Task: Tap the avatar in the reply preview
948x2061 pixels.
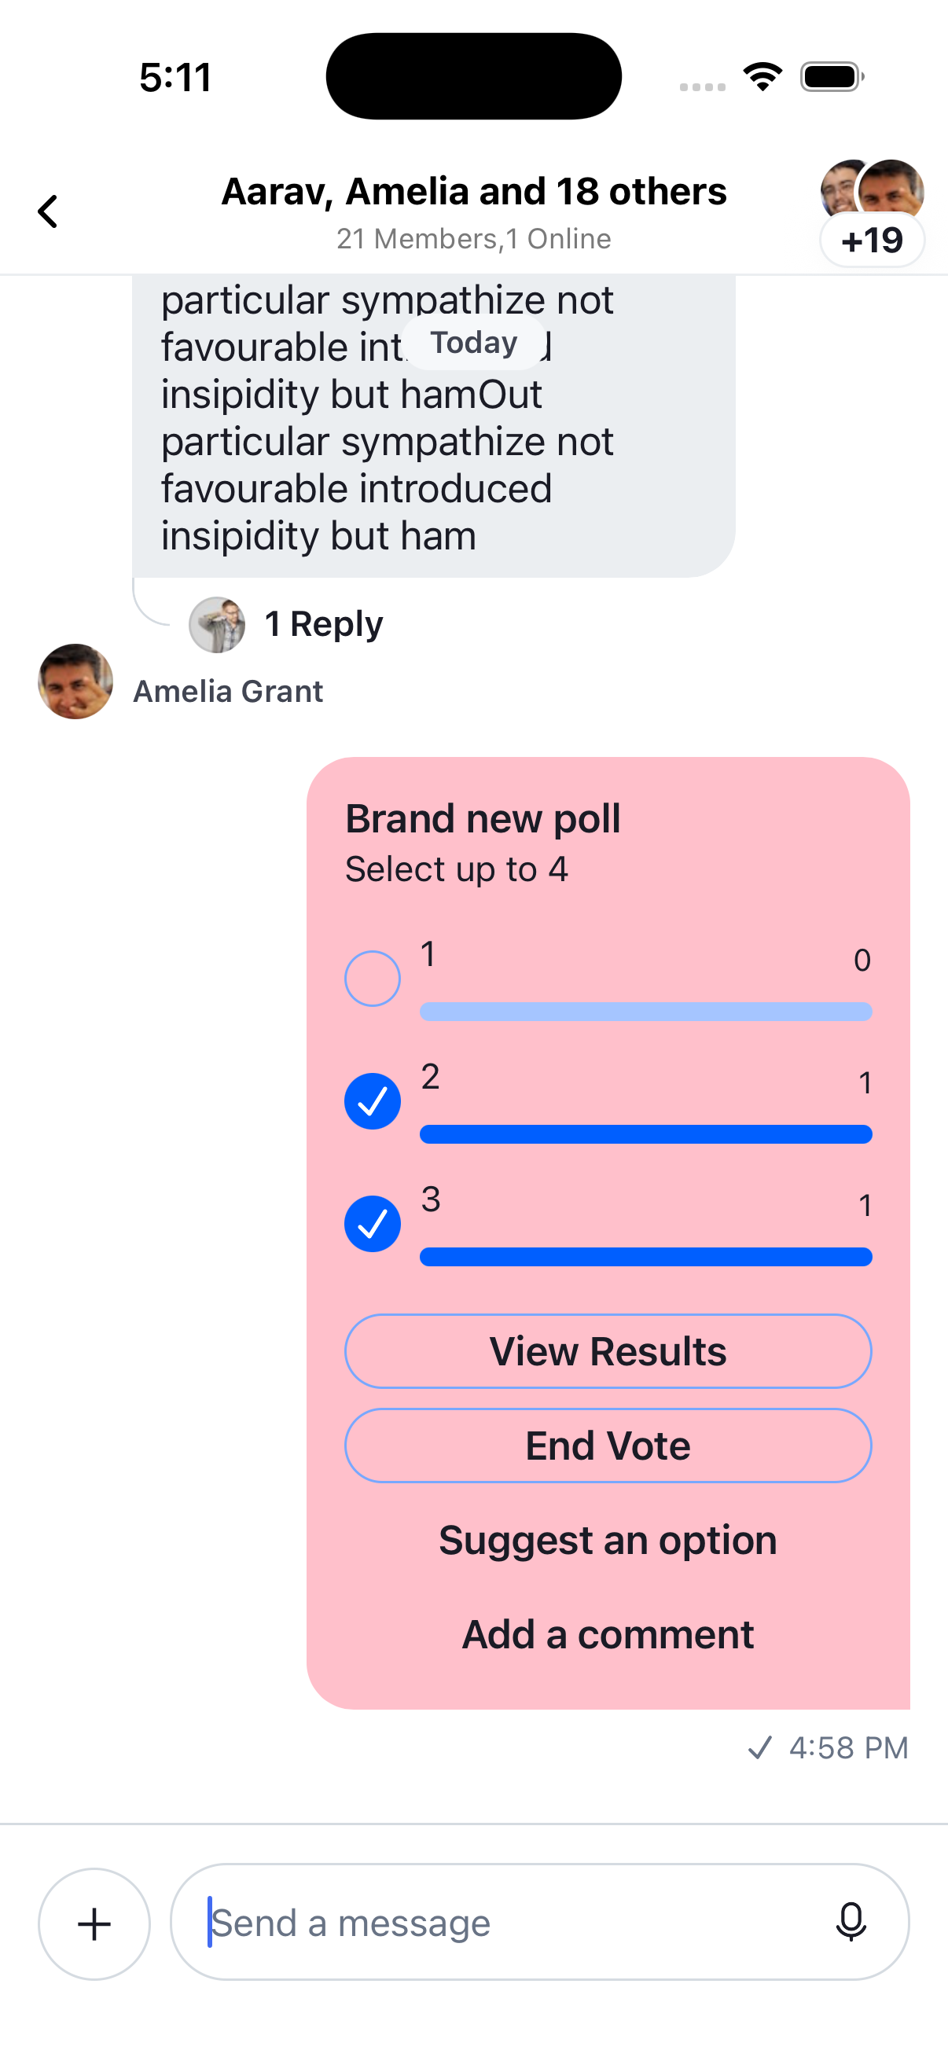Action: coord(218,625)
